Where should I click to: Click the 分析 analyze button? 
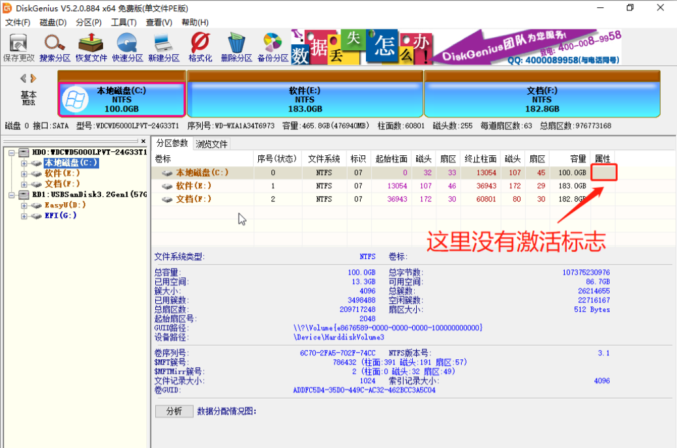(x=174, y=411)
